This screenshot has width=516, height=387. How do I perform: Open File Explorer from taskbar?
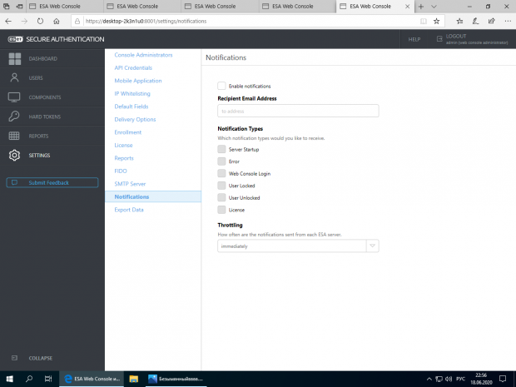click(x=134, y=379)
